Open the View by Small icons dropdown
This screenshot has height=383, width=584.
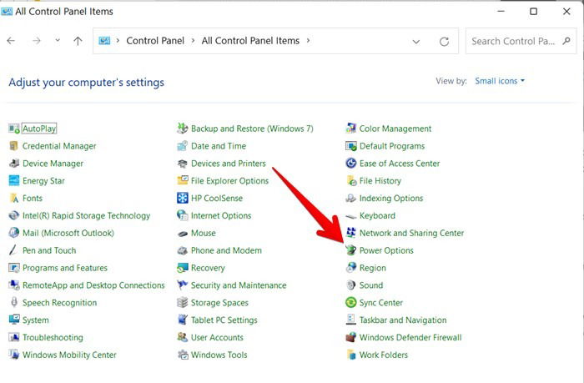coord(500,81)
